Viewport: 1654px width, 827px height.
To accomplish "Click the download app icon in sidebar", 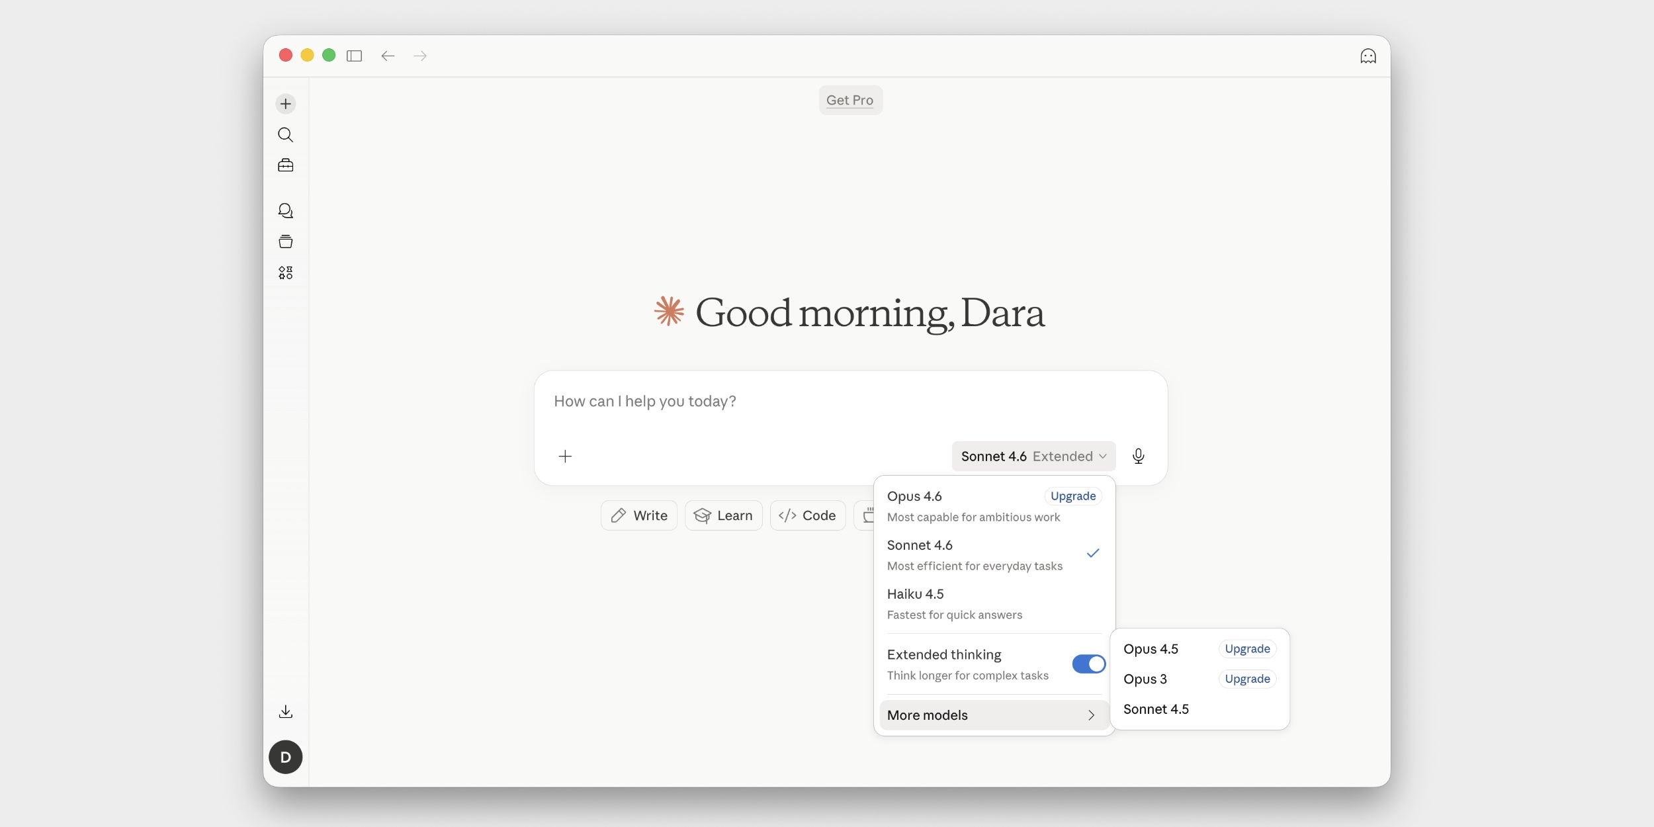I will [x=285, y=712].
